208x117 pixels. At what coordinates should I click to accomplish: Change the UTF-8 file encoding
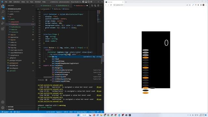[x=66, y=112]
